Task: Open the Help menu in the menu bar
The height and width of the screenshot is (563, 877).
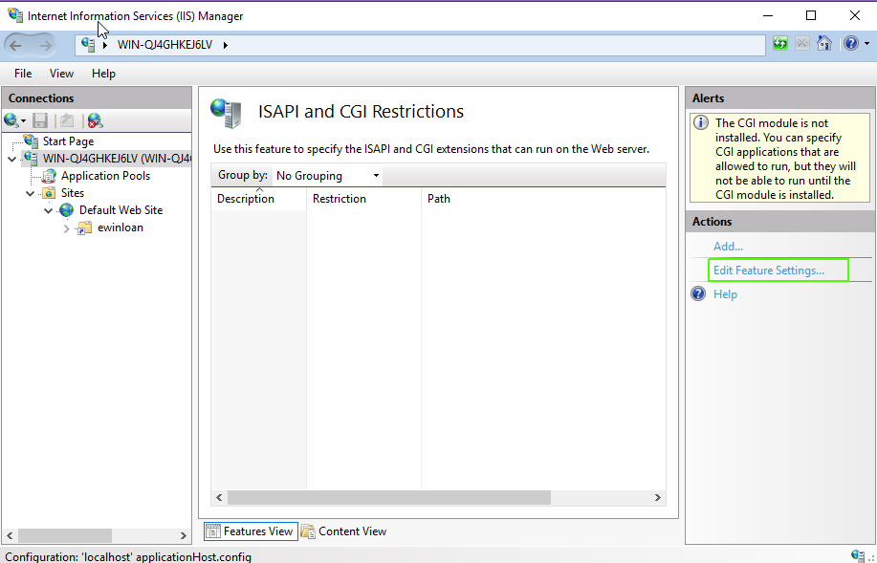Action: (x=103, y=74)
